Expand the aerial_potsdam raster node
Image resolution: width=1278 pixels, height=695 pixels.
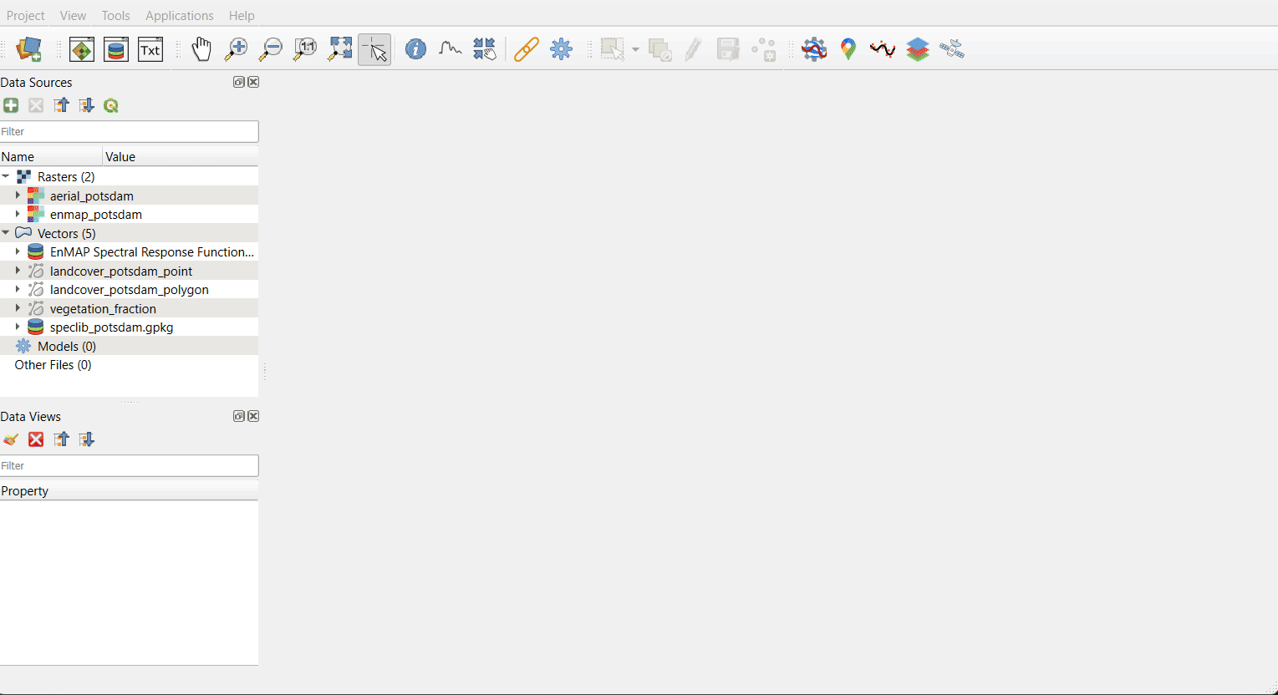[18, 195]
